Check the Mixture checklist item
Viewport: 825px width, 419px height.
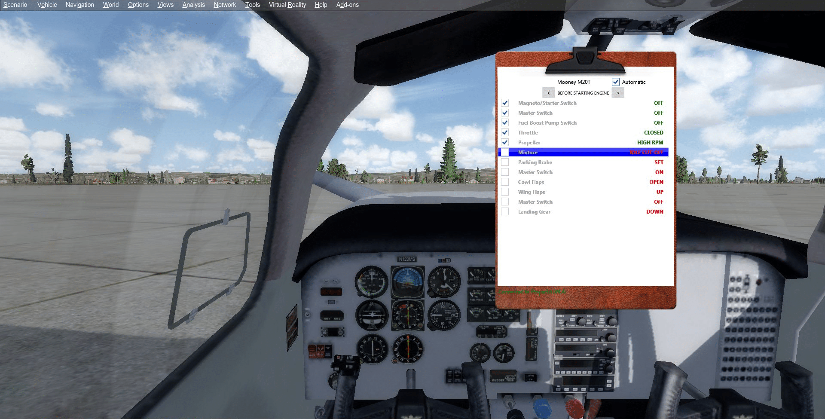[505, 153]
